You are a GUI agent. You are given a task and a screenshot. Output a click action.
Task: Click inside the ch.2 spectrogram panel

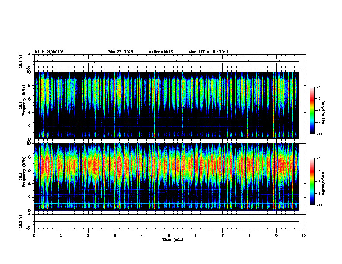coord(167,177)
